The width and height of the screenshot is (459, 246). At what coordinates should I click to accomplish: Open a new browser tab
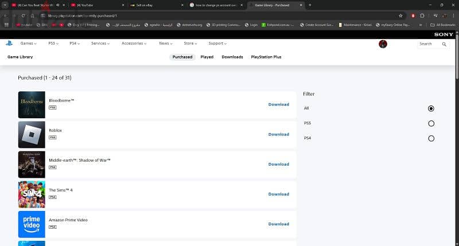310,5
